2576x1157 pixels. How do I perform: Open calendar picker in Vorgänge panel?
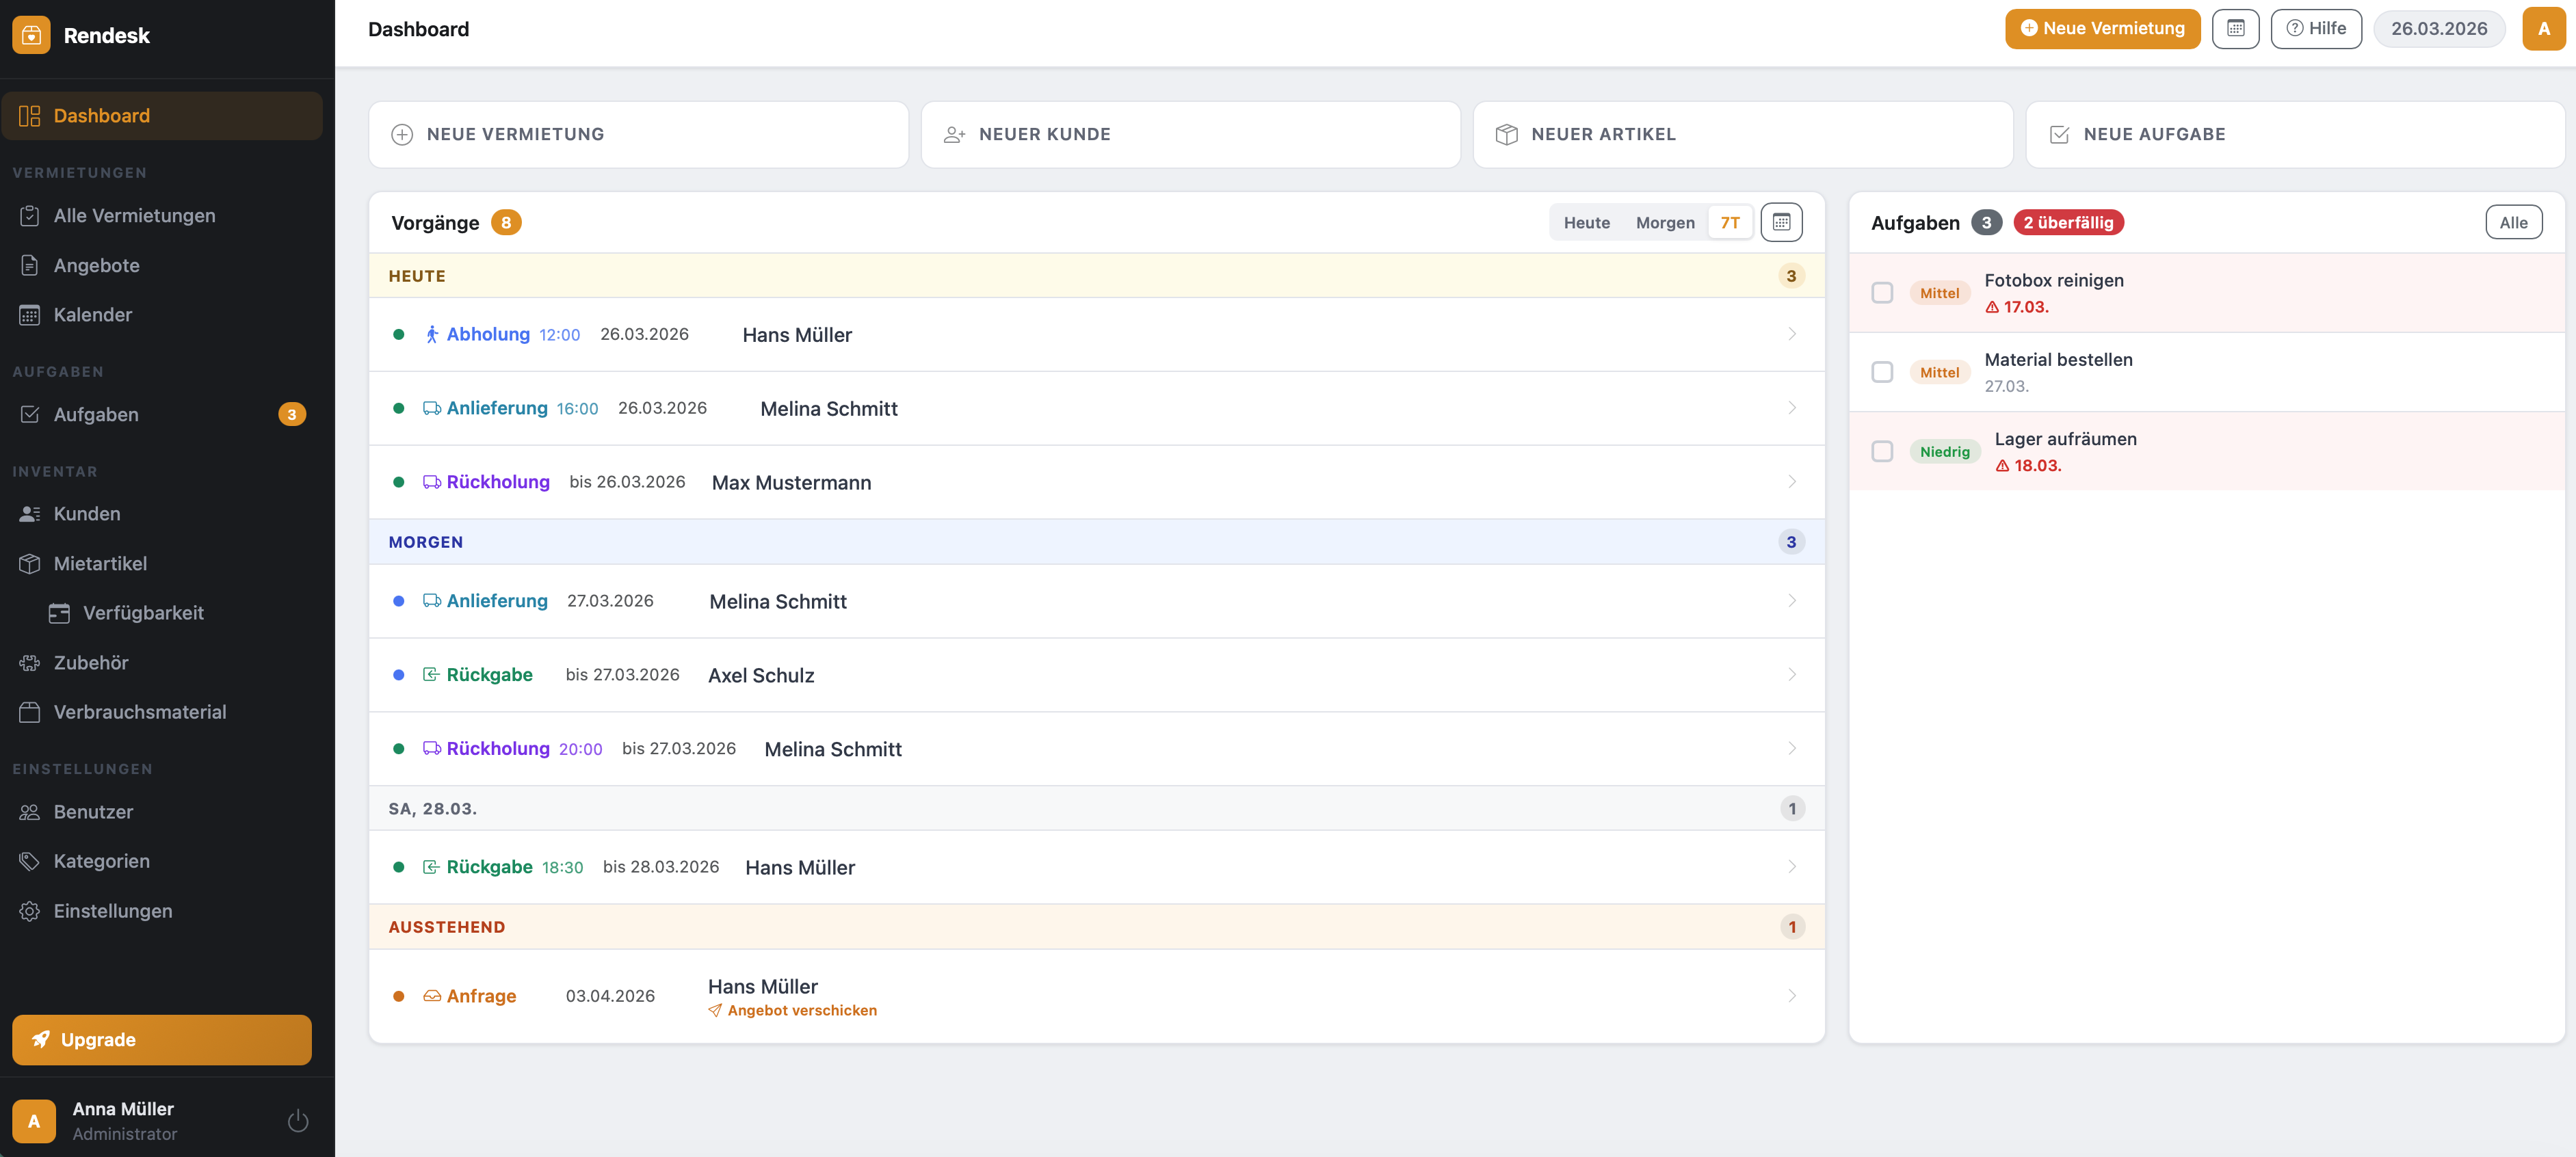point(1781,222)
